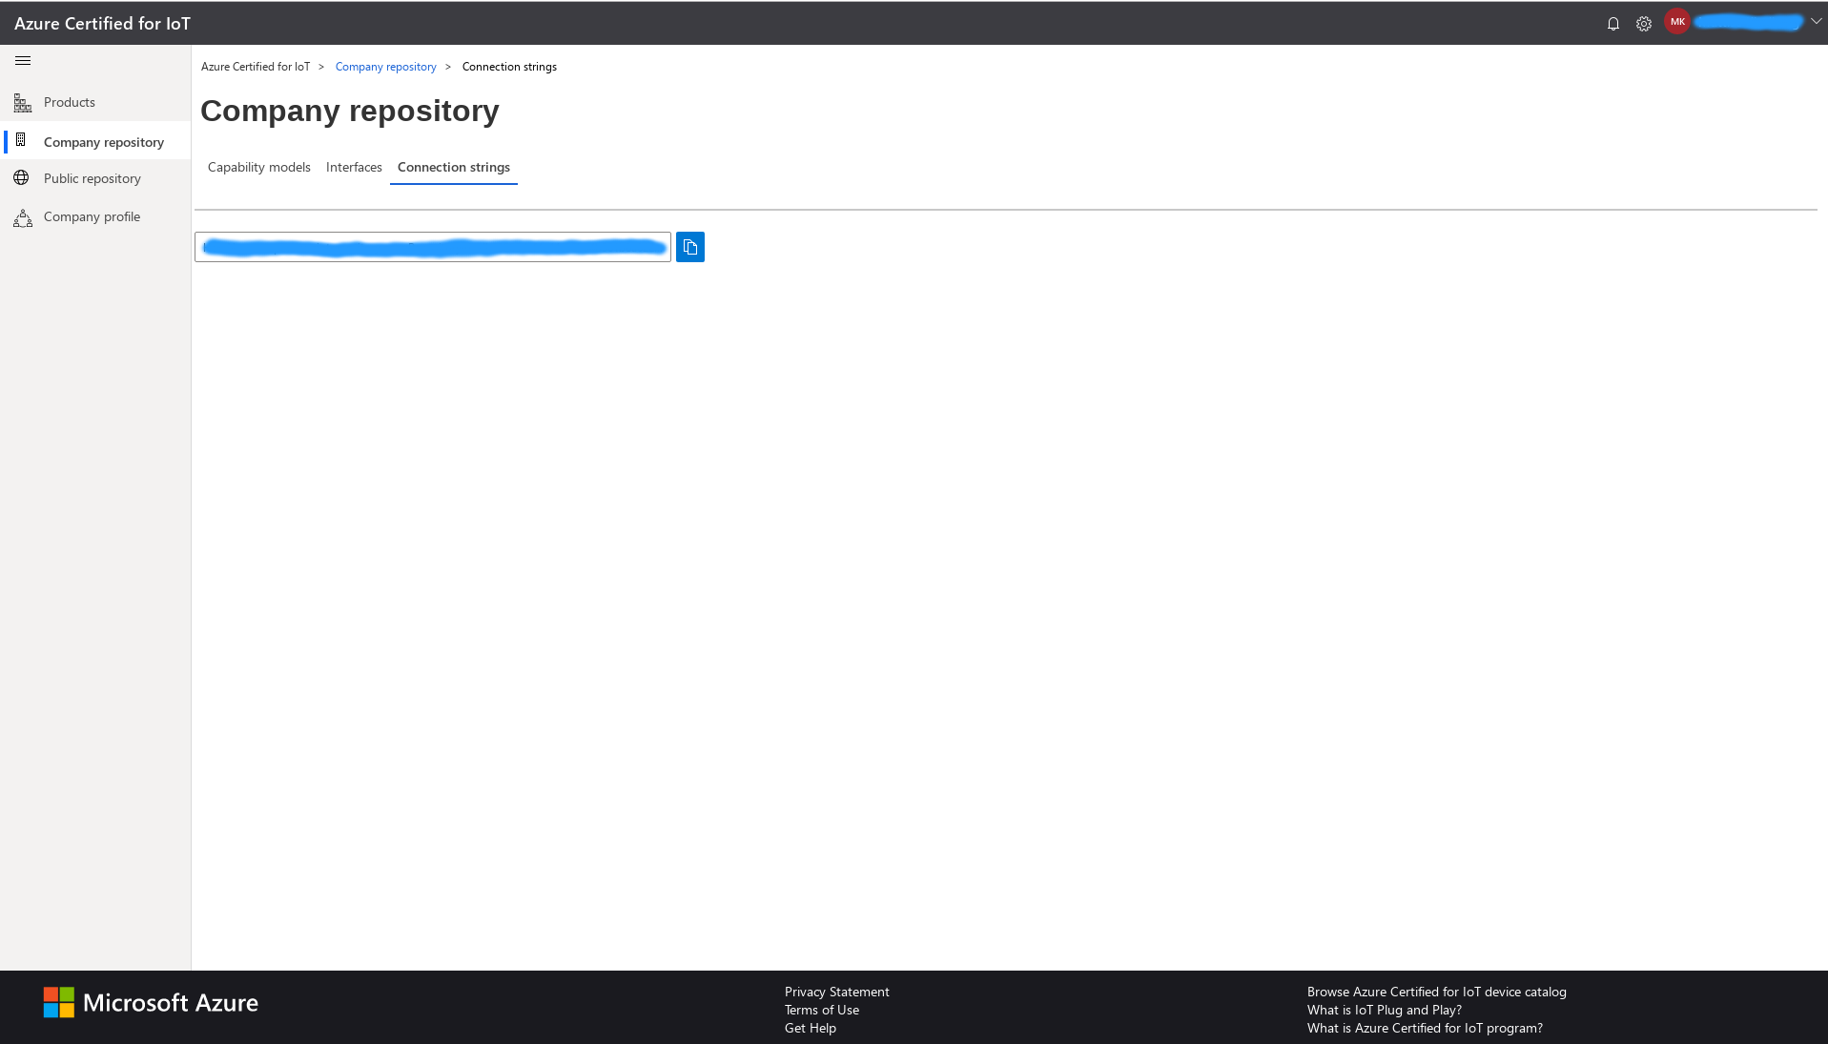Open What is Azure Certified for IoT program?
The image size is (1828, 1044).
pyautogui.click(x=1425, y=1028)
